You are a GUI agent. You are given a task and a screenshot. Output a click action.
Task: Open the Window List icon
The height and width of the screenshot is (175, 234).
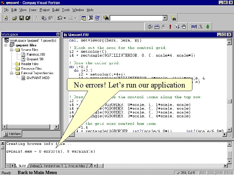(x=97, y=18)
